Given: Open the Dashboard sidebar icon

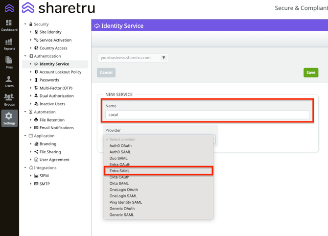Looking at the screenshot, I should 9,25.
